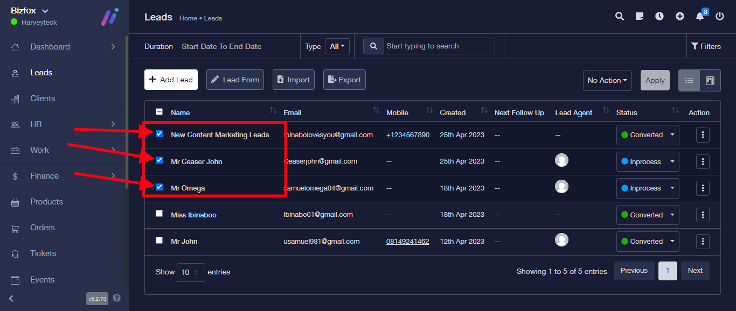Switch to list table view
Screen dimensions: 736x311
[689, 81]
